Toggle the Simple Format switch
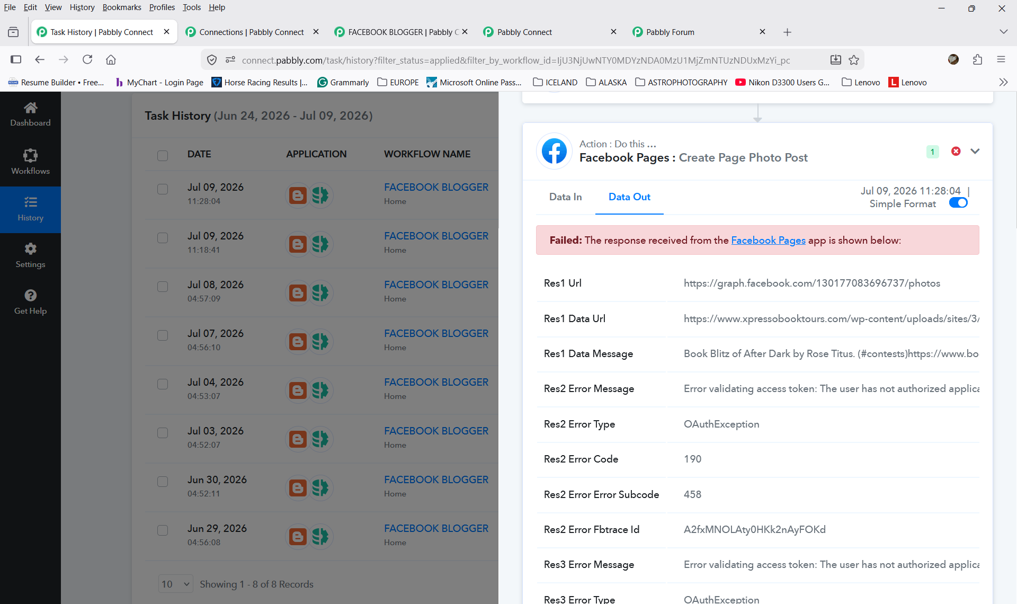1017x604 pixels. pos(958,203)
